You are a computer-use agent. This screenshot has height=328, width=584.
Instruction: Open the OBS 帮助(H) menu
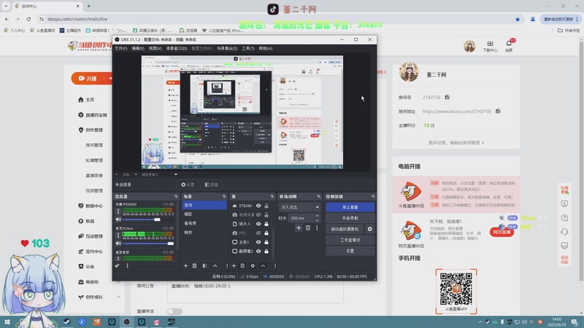(266, 48)
